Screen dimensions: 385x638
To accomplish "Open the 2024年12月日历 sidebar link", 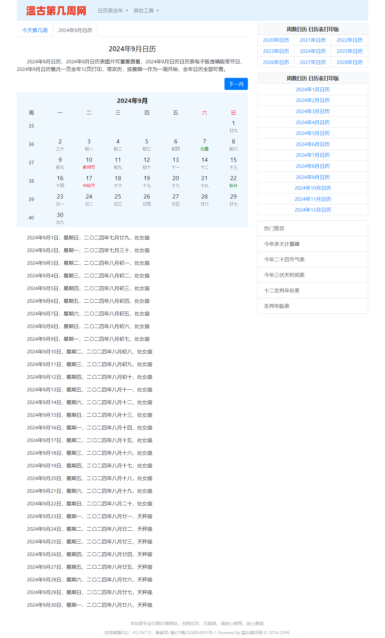I will [312, 210].
